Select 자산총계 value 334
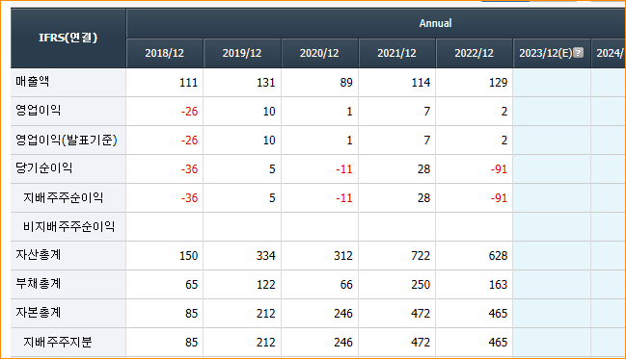 coord(266,255)
